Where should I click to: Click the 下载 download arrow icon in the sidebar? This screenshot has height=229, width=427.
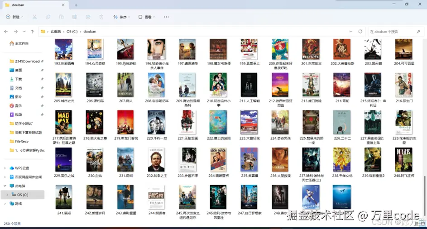[x=12, y=79]
